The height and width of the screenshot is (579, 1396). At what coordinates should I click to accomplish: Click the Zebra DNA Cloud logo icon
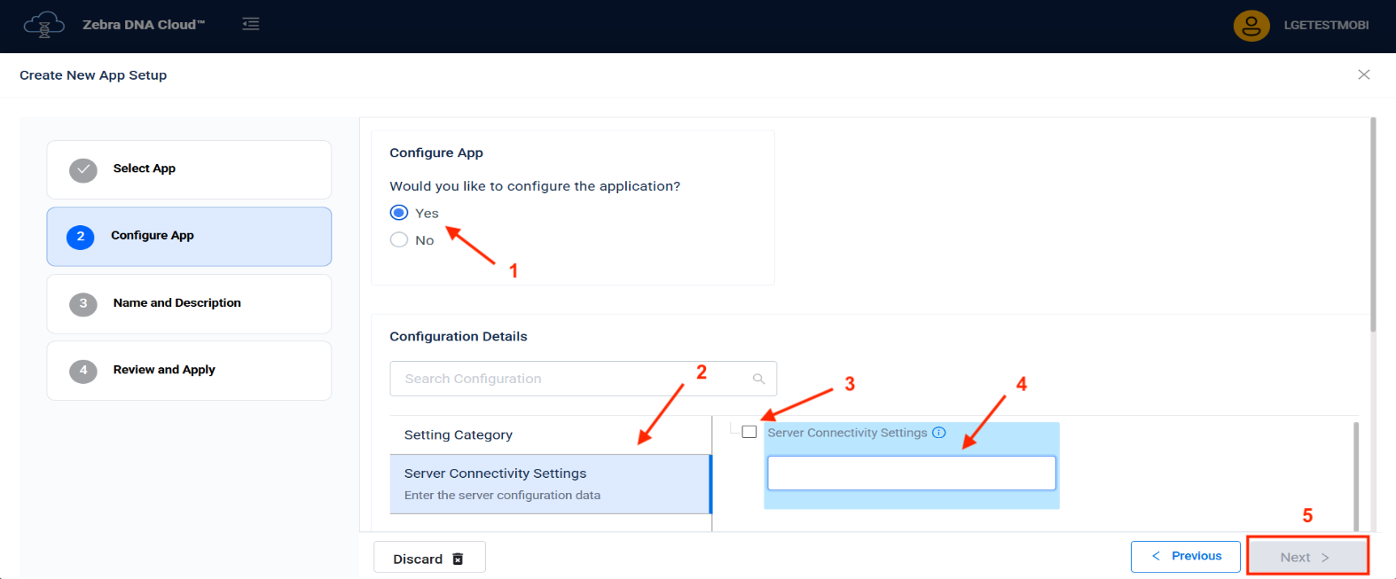click(43, 25)
